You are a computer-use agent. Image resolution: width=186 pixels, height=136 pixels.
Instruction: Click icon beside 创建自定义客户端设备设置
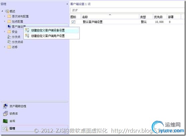27,30
